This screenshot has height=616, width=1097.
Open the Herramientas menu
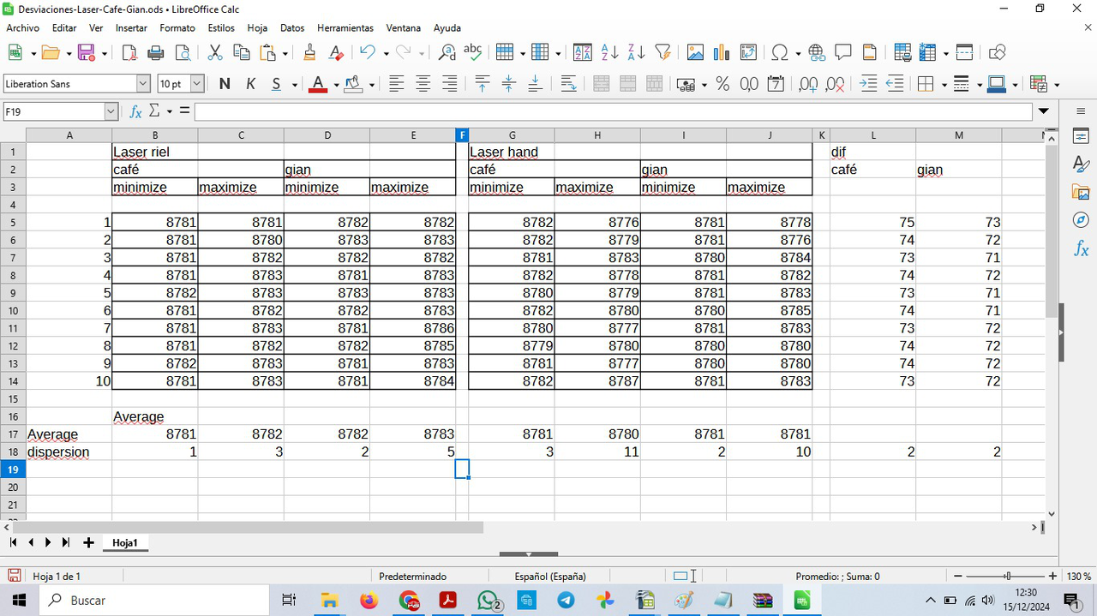(x=345, y=28)
